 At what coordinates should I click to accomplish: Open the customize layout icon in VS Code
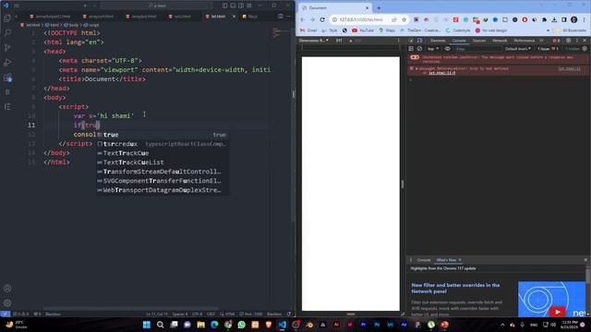249,6
